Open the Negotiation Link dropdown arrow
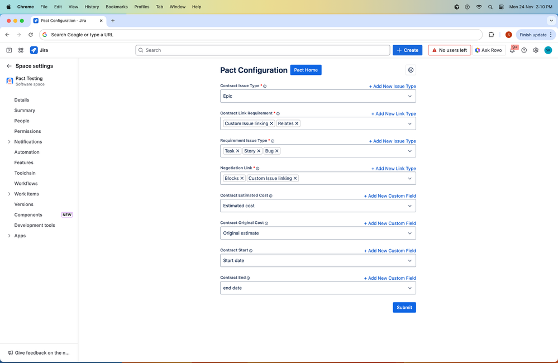The width and height of the screenshot is (558, 363). click(x=409, y=178)
